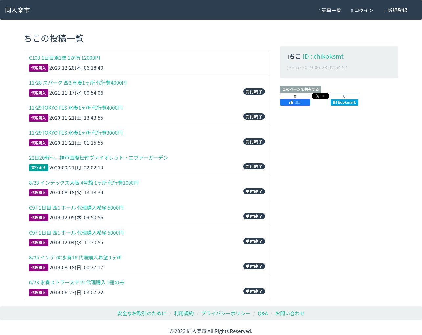Open post 11/29TOKYO FES 氷奏1ヶ所 代行費3000円

(76, 133)
